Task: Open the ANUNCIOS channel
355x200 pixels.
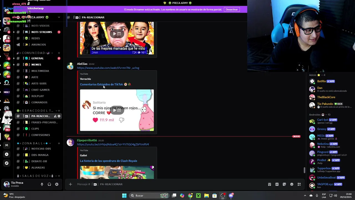Action: 39,44
